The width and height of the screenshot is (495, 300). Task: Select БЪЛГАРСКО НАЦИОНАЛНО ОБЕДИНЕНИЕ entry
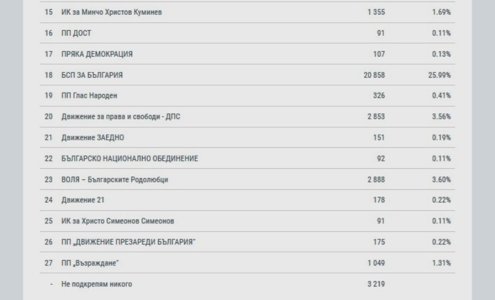[x=247, y=158]
